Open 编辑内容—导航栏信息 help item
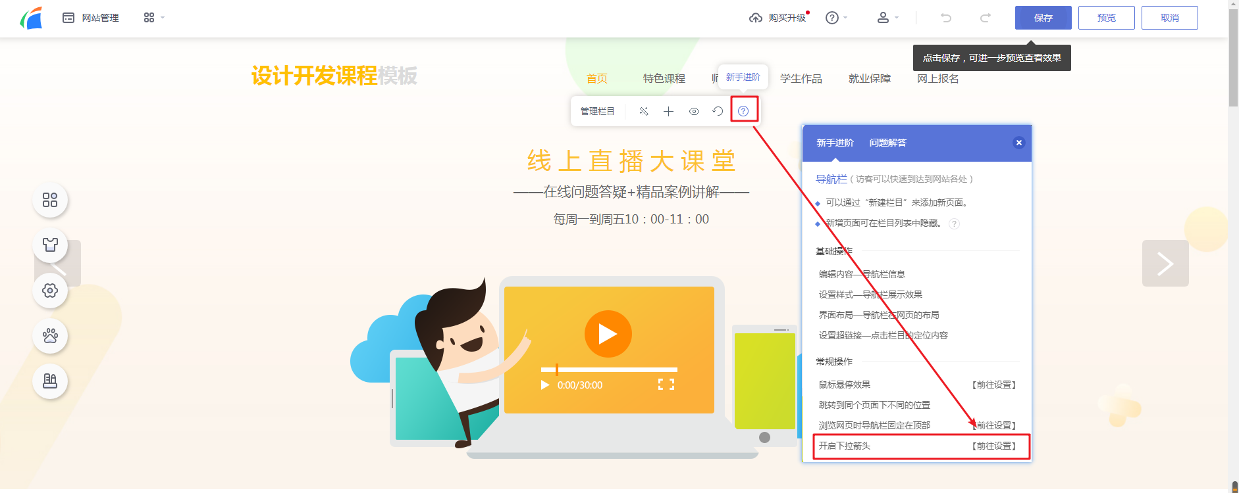 coord(862,274)
